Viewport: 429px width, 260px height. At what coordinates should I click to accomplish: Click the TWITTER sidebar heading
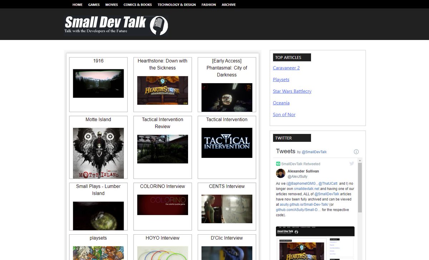tap(292, 138)
